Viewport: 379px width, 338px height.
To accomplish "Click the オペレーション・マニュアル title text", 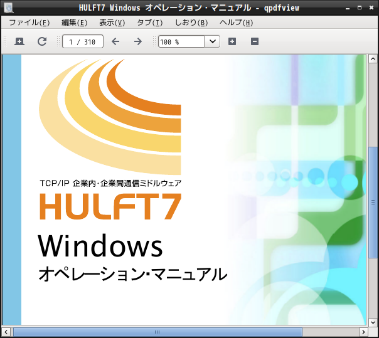I will click(132, 274).
